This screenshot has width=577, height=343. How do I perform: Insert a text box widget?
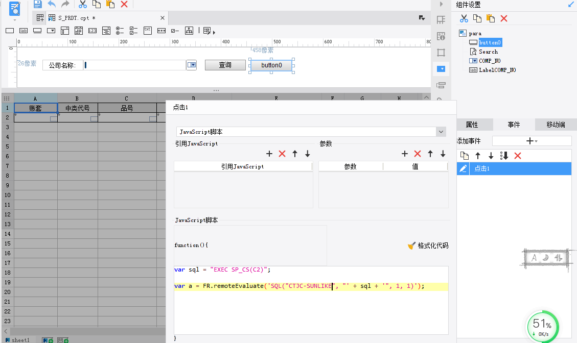10,31
